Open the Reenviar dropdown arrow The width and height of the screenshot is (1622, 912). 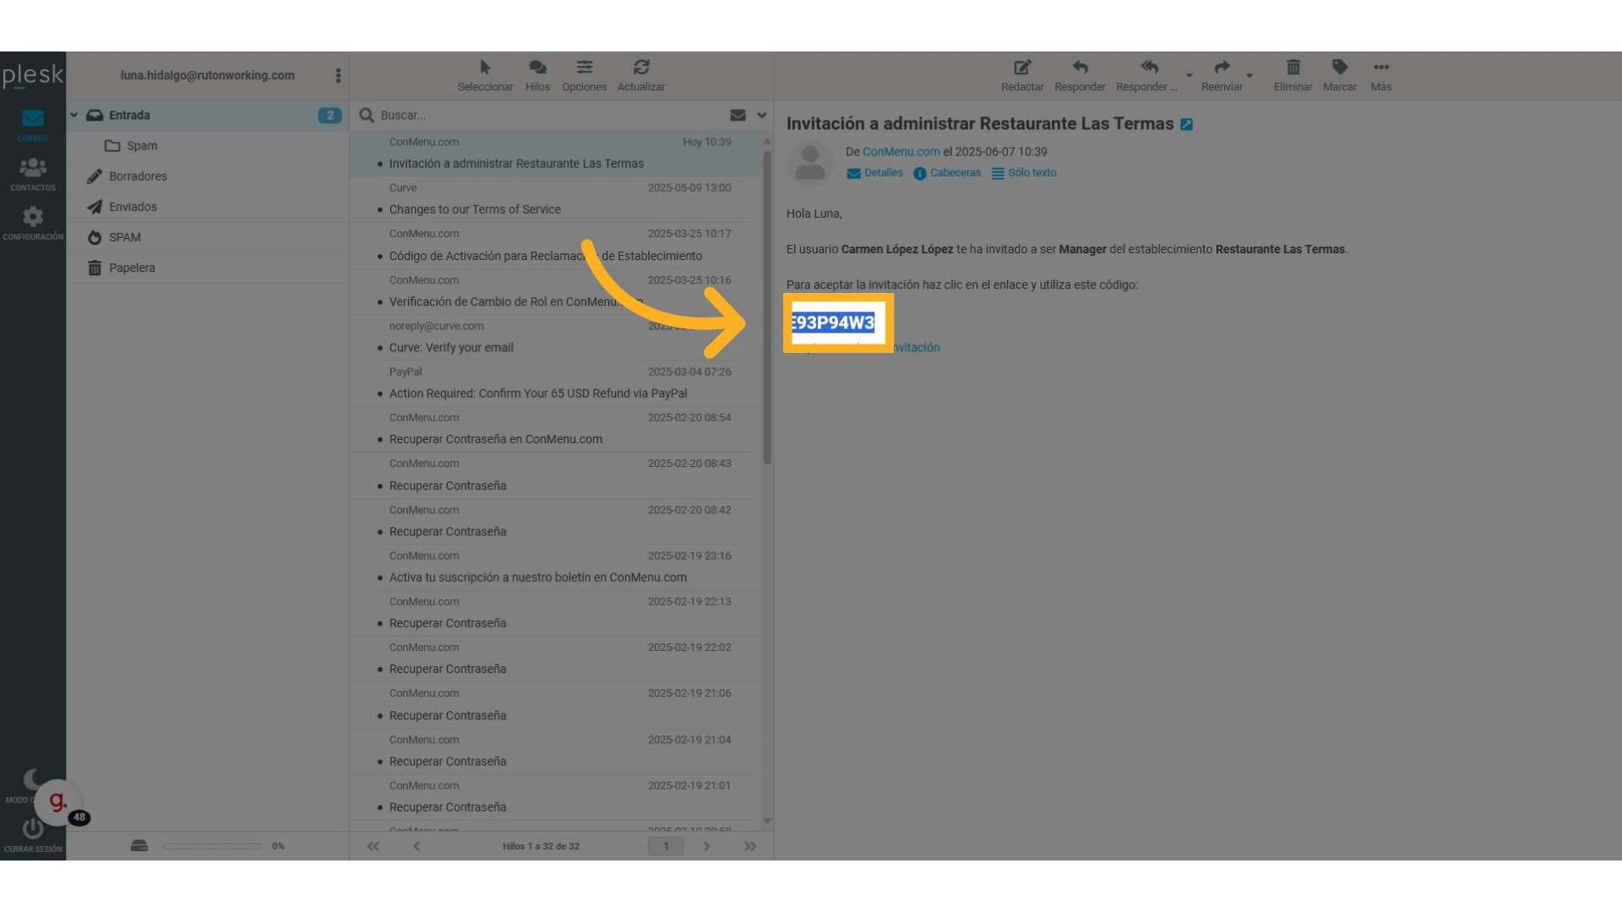click(x=1249, y=76)
